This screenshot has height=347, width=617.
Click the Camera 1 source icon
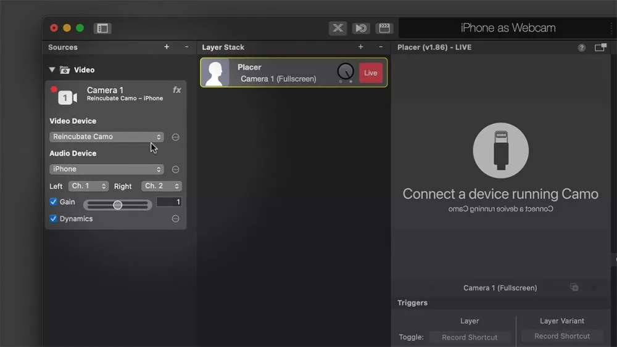pos(67,97)
